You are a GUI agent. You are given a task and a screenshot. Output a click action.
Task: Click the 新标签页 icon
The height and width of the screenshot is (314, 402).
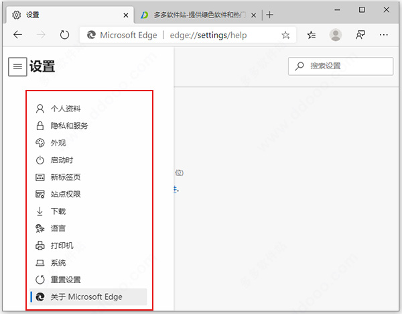40,177
